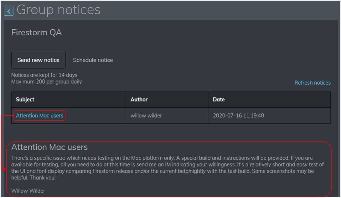
Task: Click the Group notices page title
Action: (59, 10)
